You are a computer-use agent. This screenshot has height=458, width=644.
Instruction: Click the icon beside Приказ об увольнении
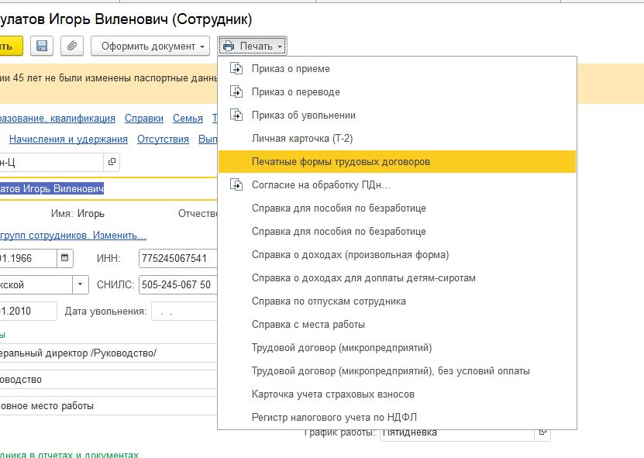coord(237,115)
